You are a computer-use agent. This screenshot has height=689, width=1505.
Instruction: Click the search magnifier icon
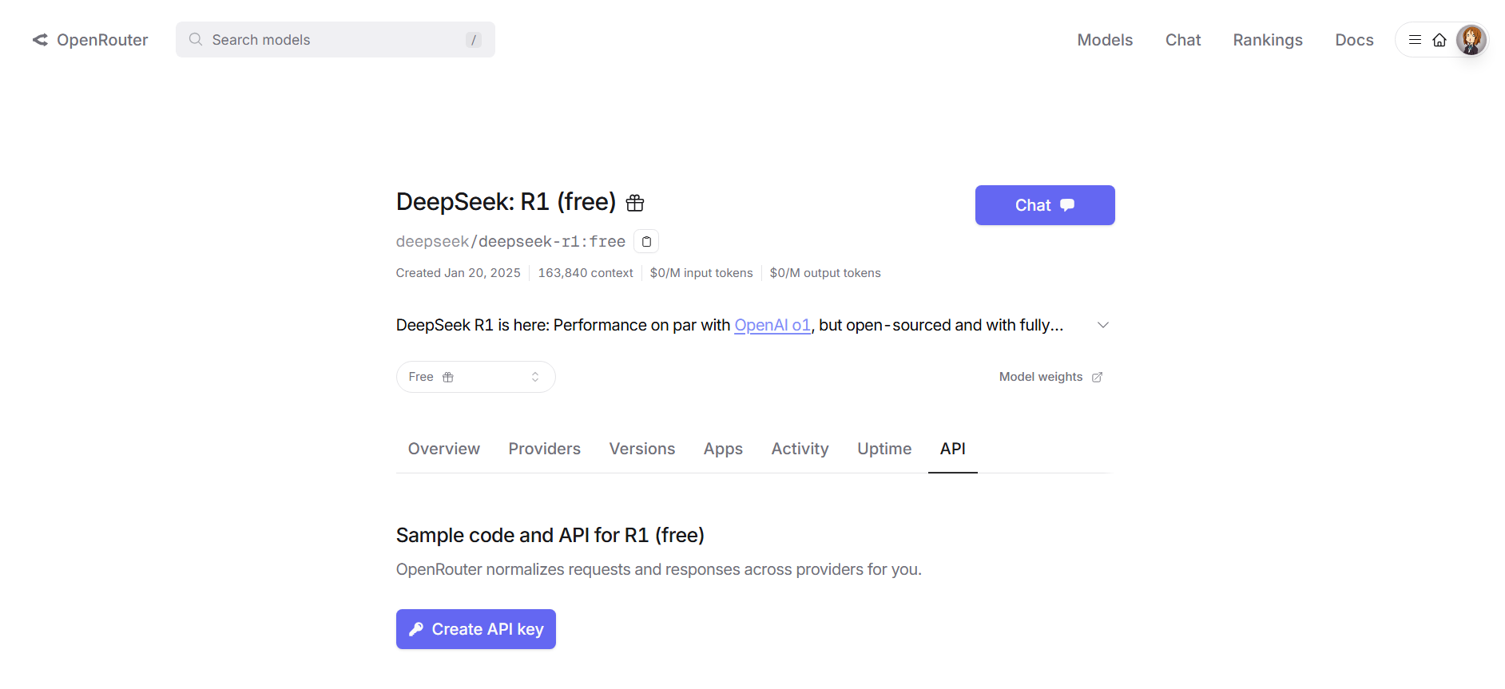point(196,39)
